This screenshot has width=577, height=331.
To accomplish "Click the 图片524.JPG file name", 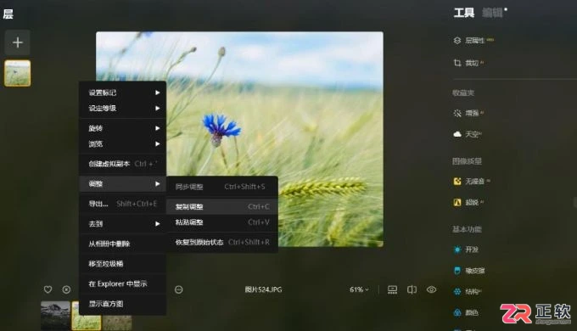I will point(264,289).
